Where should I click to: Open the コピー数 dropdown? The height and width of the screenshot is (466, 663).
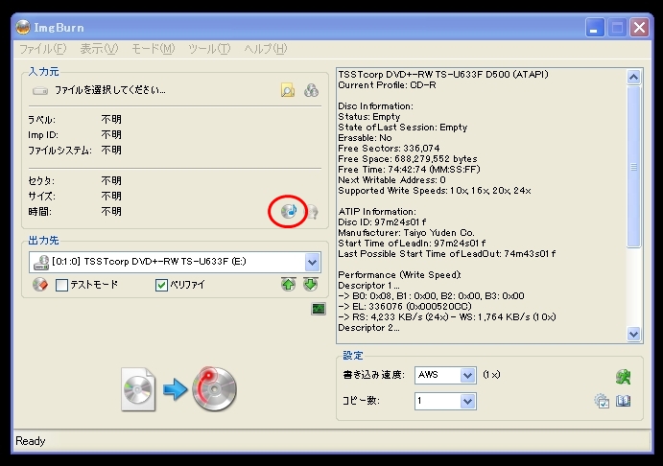click(467, 402)
